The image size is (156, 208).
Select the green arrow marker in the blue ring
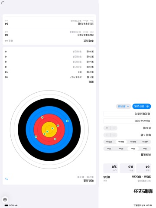click(67, 121)
